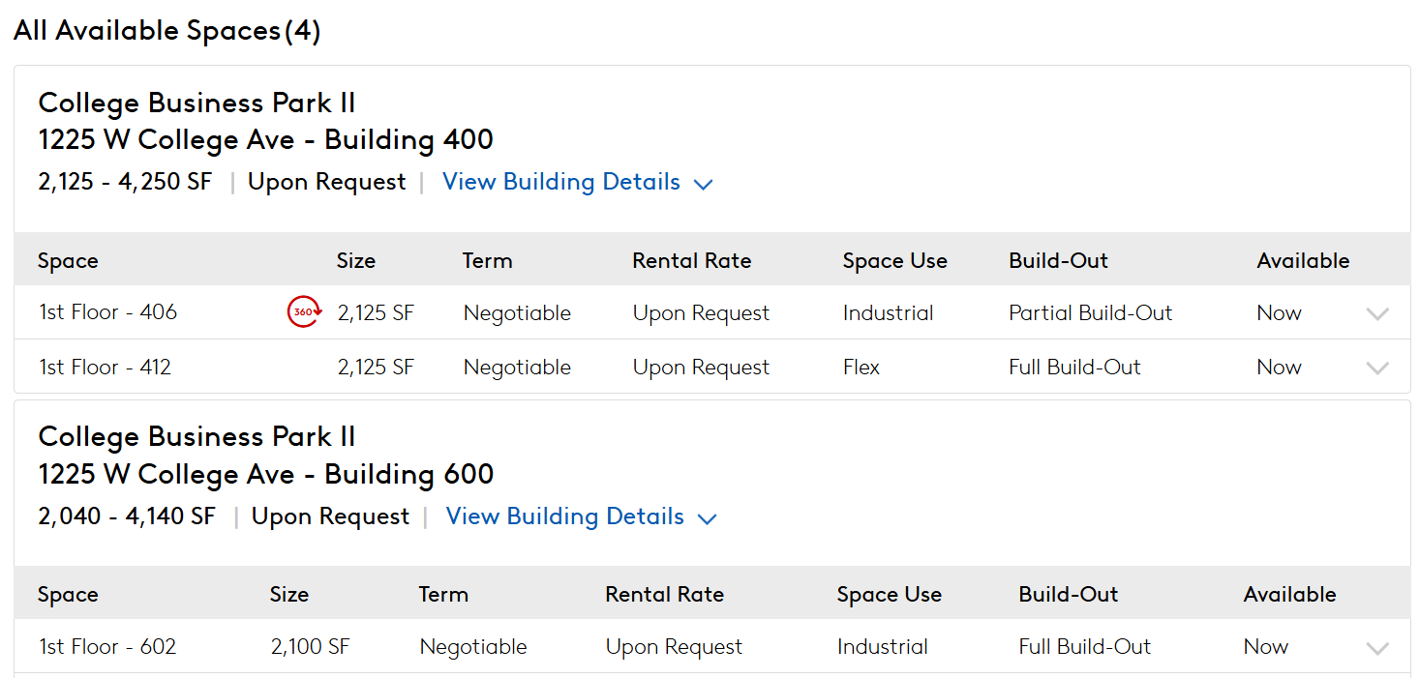Click '1225 W College Ave - Building 600' title
Viewport: 1420px width, 678px height.
[x=266, y=474]
